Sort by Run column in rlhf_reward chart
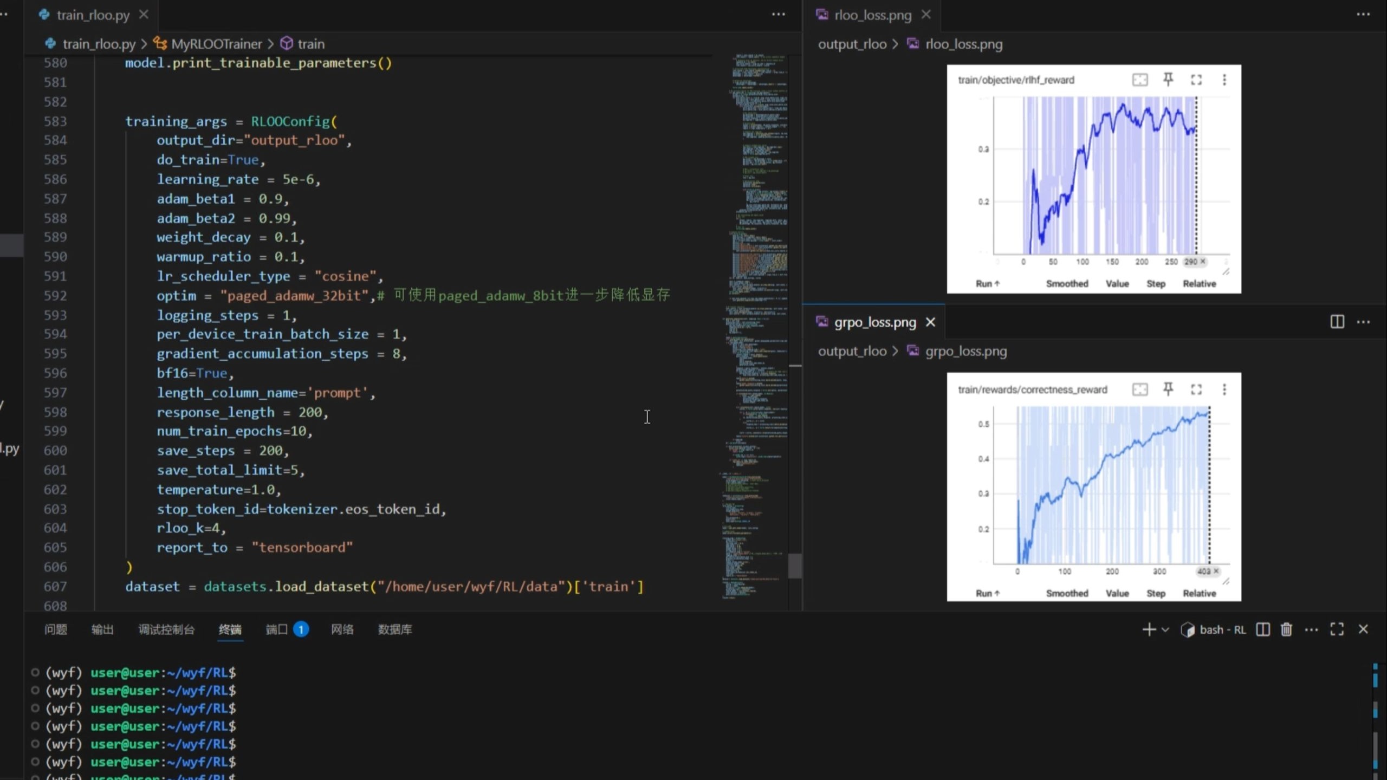1387x780 pixels. [987, 284]
